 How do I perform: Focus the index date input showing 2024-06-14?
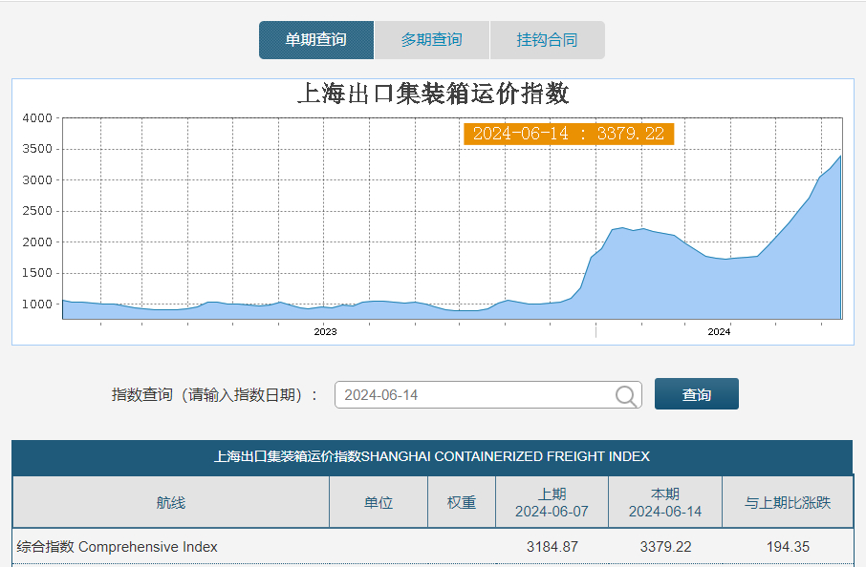[x=473, y=395]
